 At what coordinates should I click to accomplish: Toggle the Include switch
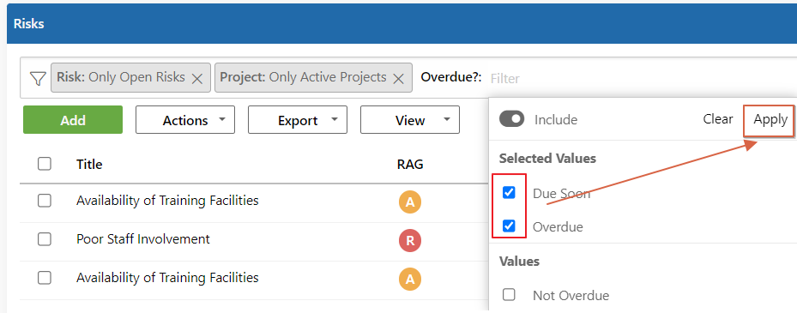coord(511,119)
